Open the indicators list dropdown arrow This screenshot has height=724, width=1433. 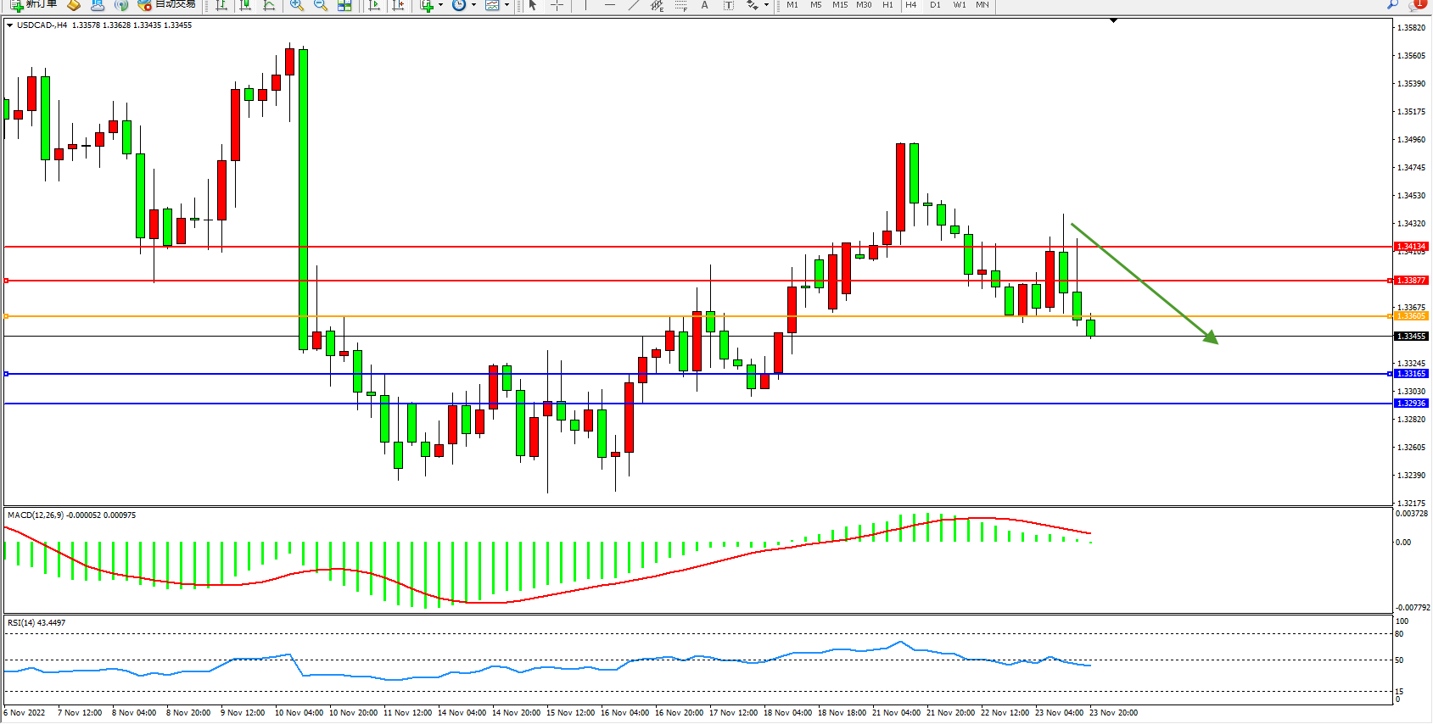(440, 5)
